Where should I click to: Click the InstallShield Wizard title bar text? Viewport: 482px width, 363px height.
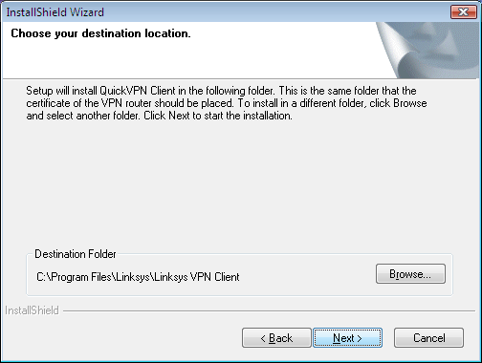click(55, 12)
